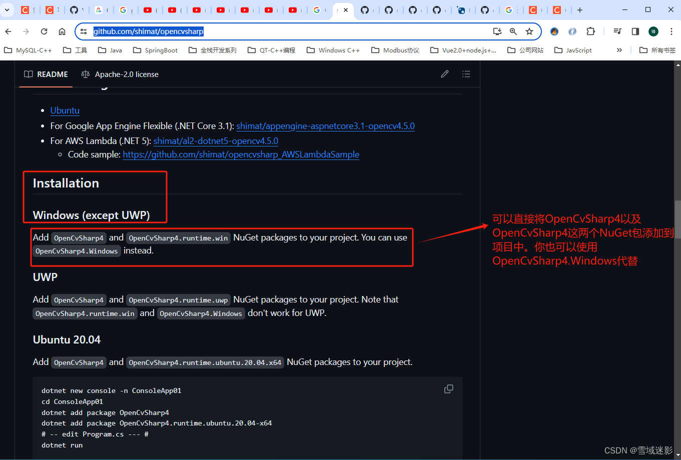This screenshot has width=681, height=460.
Task: Open the JavScript bookmark folder
Action: pyautogui.click(x=573, y=50)
